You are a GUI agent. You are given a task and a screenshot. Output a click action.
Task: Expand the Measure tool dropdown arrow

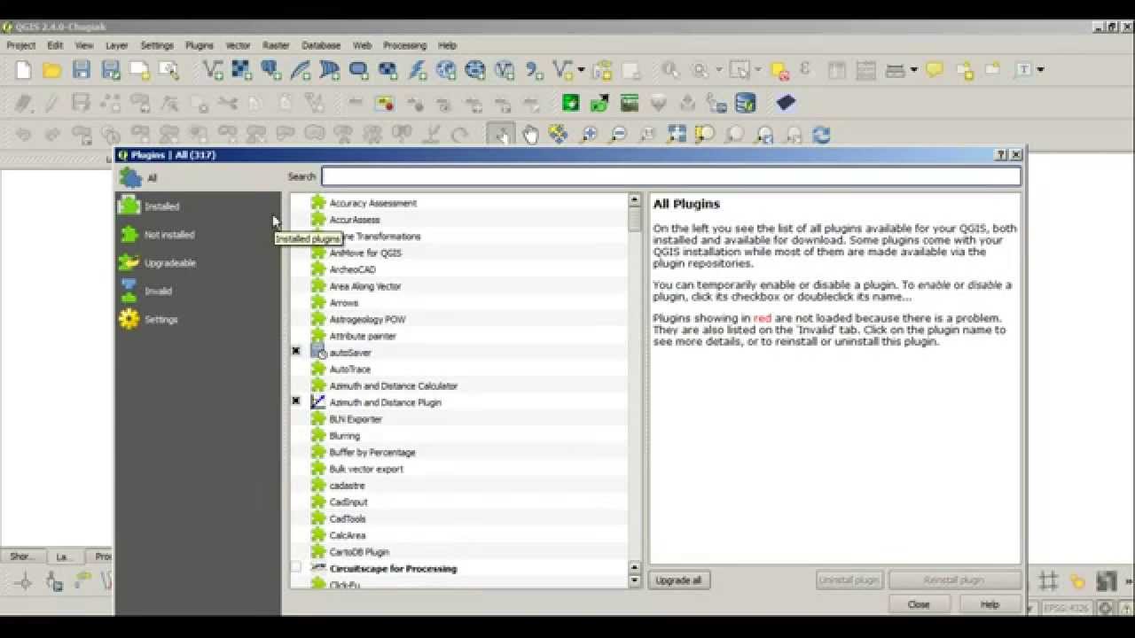pos(913,70)
